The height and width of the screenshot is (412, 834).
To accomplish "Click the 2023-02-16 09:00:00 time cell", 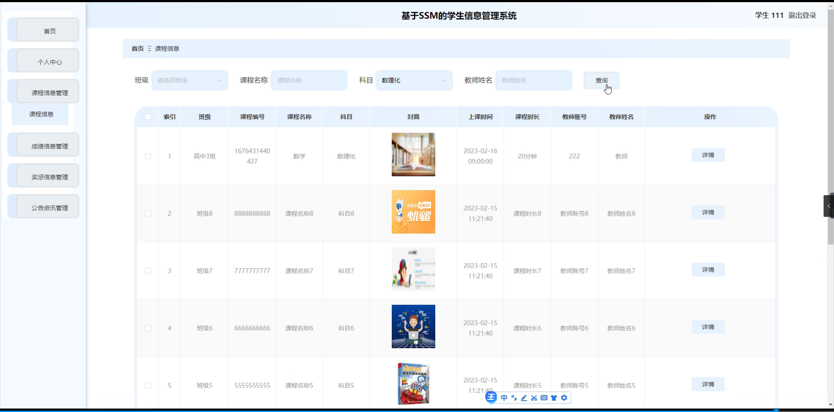I will click(x=480, y=156).
